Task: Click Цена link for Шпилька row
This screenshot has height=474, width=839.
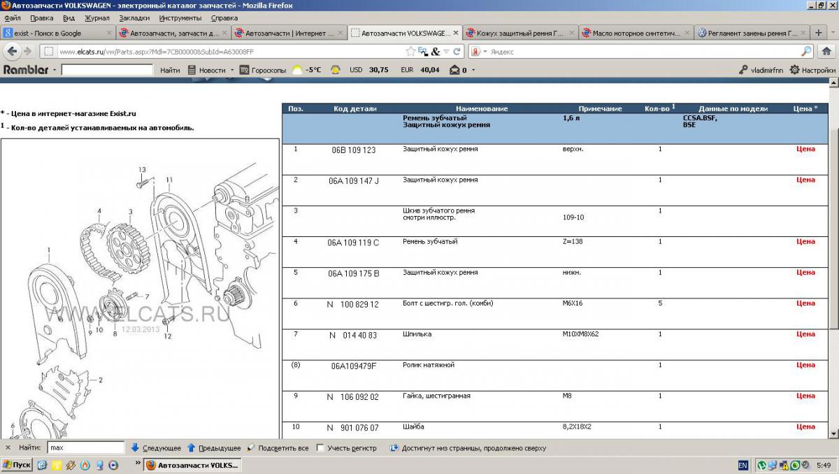Action: [805, 333]
